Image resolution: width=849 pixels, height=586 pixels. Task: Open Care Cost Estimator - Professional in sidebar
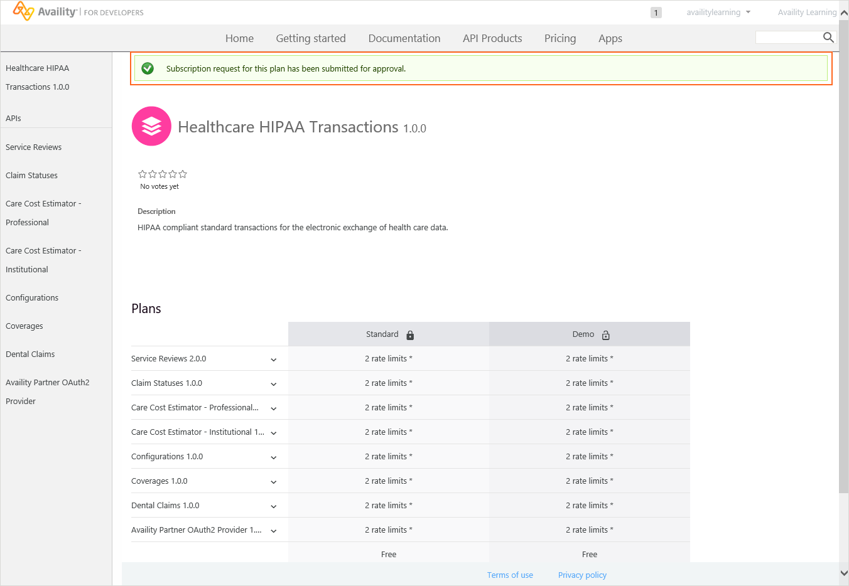(x=43, y=213)
